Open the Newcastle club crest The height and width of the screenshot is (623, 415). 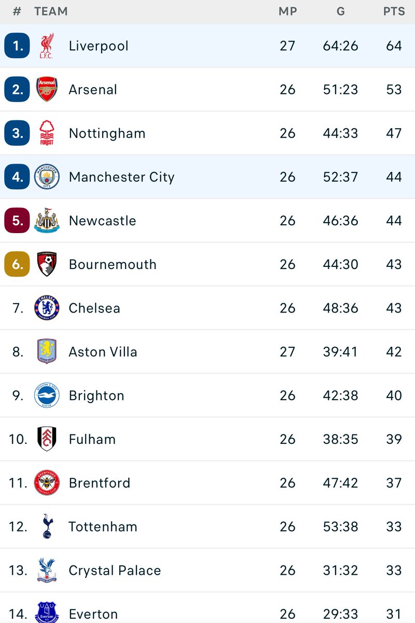point(47,220)
